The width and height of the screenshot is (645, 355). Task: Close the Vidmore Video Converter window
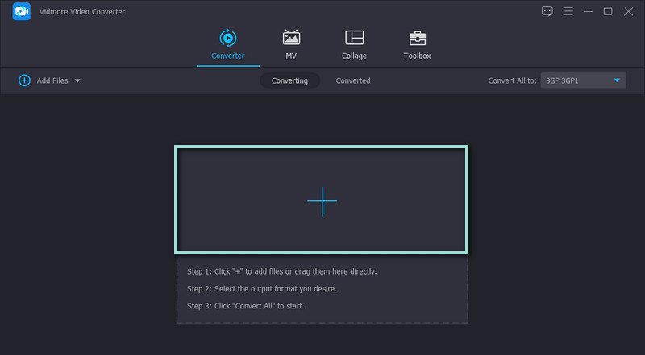point(629,11)
